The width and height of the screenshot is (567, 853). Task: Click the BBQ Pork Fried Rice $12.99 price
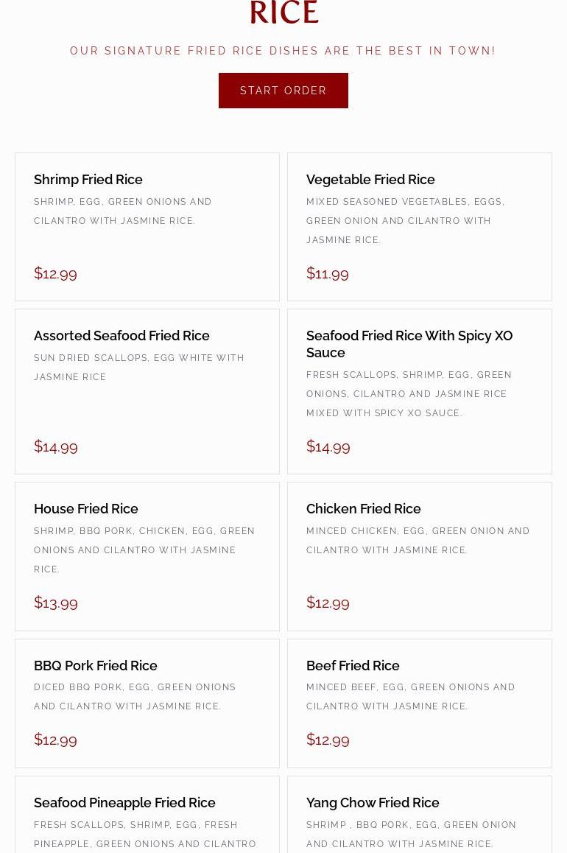coord(55,740)
